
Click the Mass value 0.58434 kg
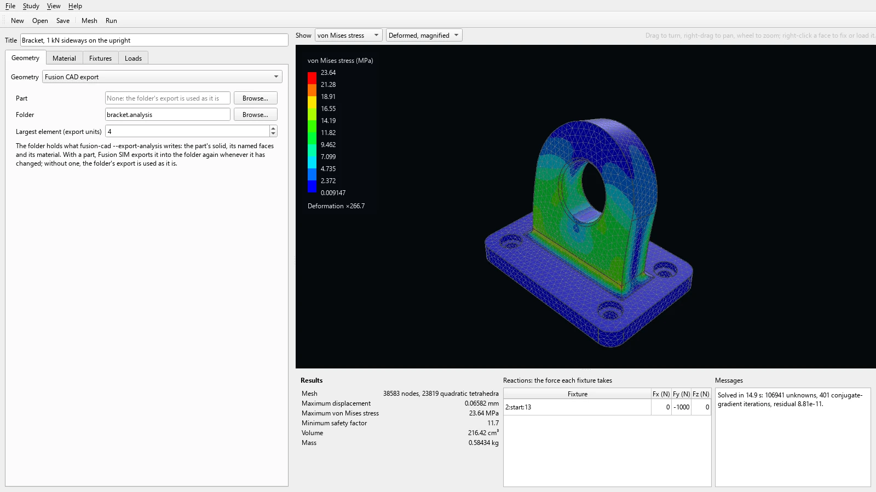point(483,443)
